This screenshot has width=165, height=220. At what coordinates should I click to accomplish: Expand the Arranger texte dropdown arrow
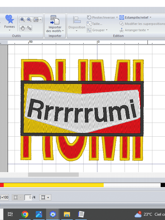coord(148,30)
